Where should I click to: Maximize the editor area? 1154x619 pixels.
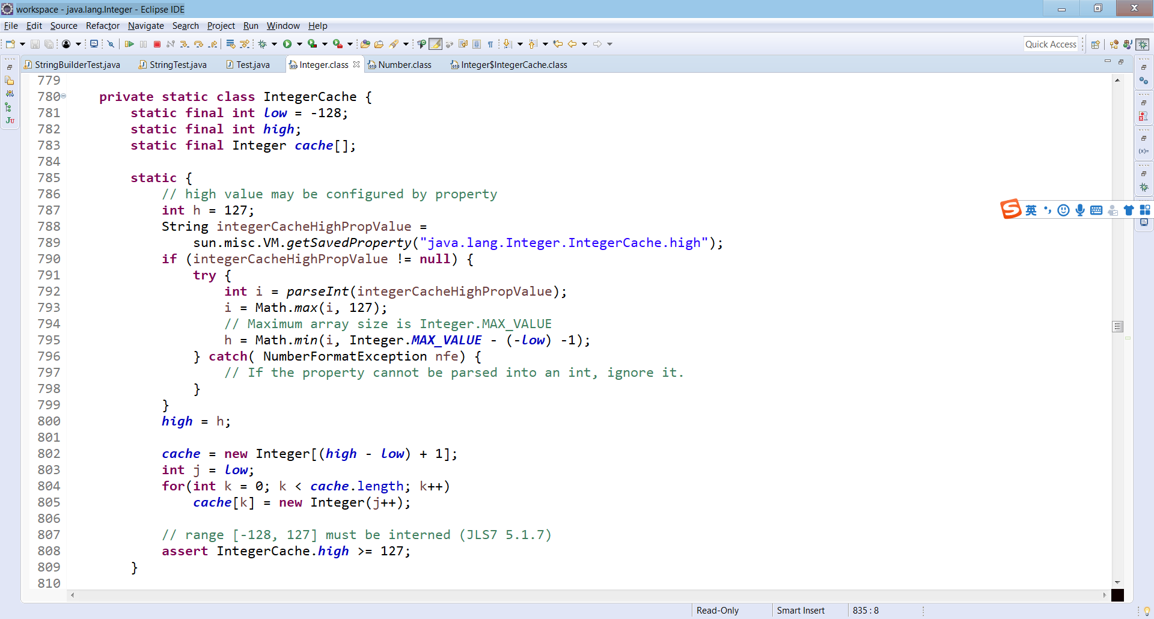(1121, 62)
